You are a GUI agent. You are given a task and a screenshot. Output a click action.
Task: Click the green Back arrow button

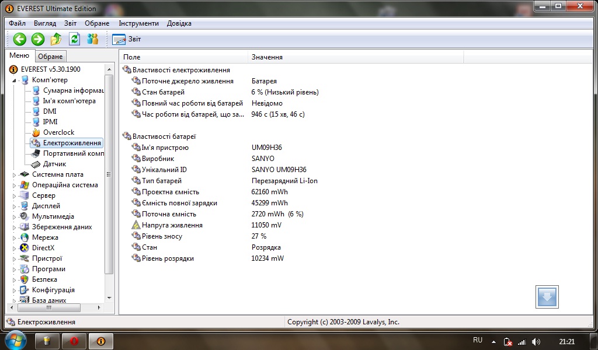19,39
